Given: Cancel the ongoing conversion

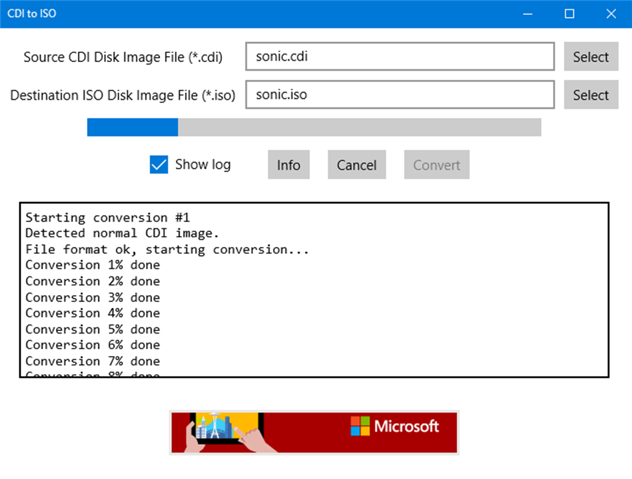Looking at the screenshot, I should point(356,164).
